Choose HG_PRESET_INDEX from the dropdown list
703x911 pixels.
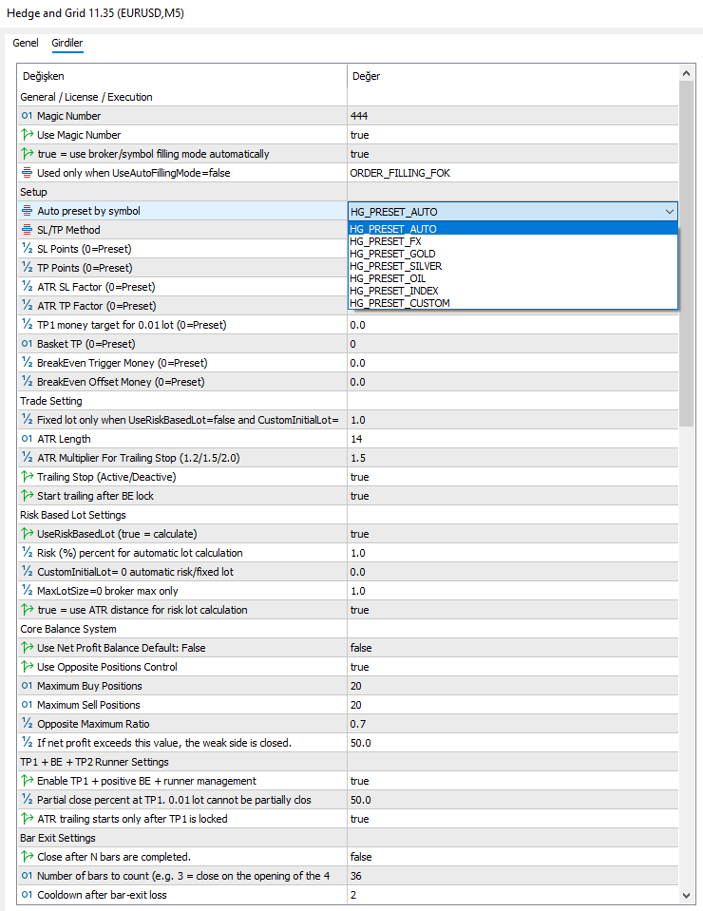click(x=512, y=291)
